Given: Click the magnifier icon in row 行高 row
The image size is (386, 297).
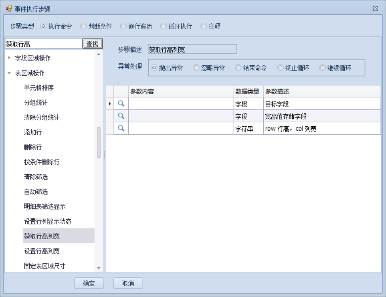Looking at the screenshot, I should tap(122, 128).
